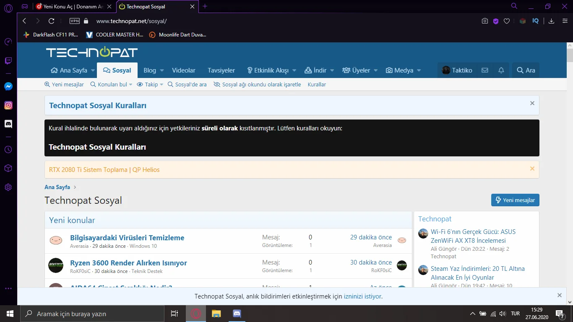Viewport: 573px width, 322px height.
Task: Open the DarkFlash CF11 bookmark
Action: click(51, 35)
